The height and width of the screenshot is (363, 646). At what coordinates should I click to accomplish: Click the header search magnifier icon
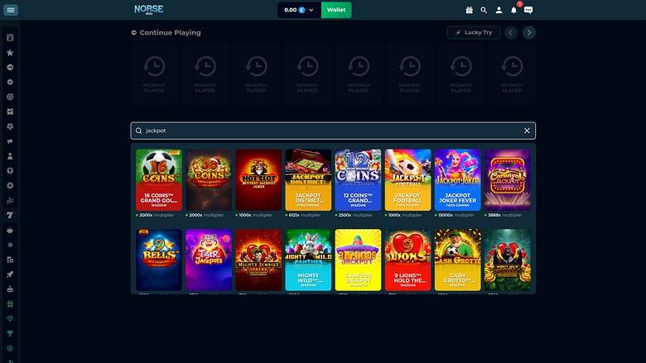point(484,10)
